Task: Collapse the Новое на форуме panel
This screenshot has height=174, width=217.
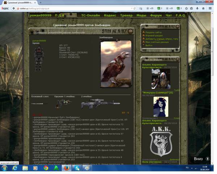Action: tap(177, 59)
